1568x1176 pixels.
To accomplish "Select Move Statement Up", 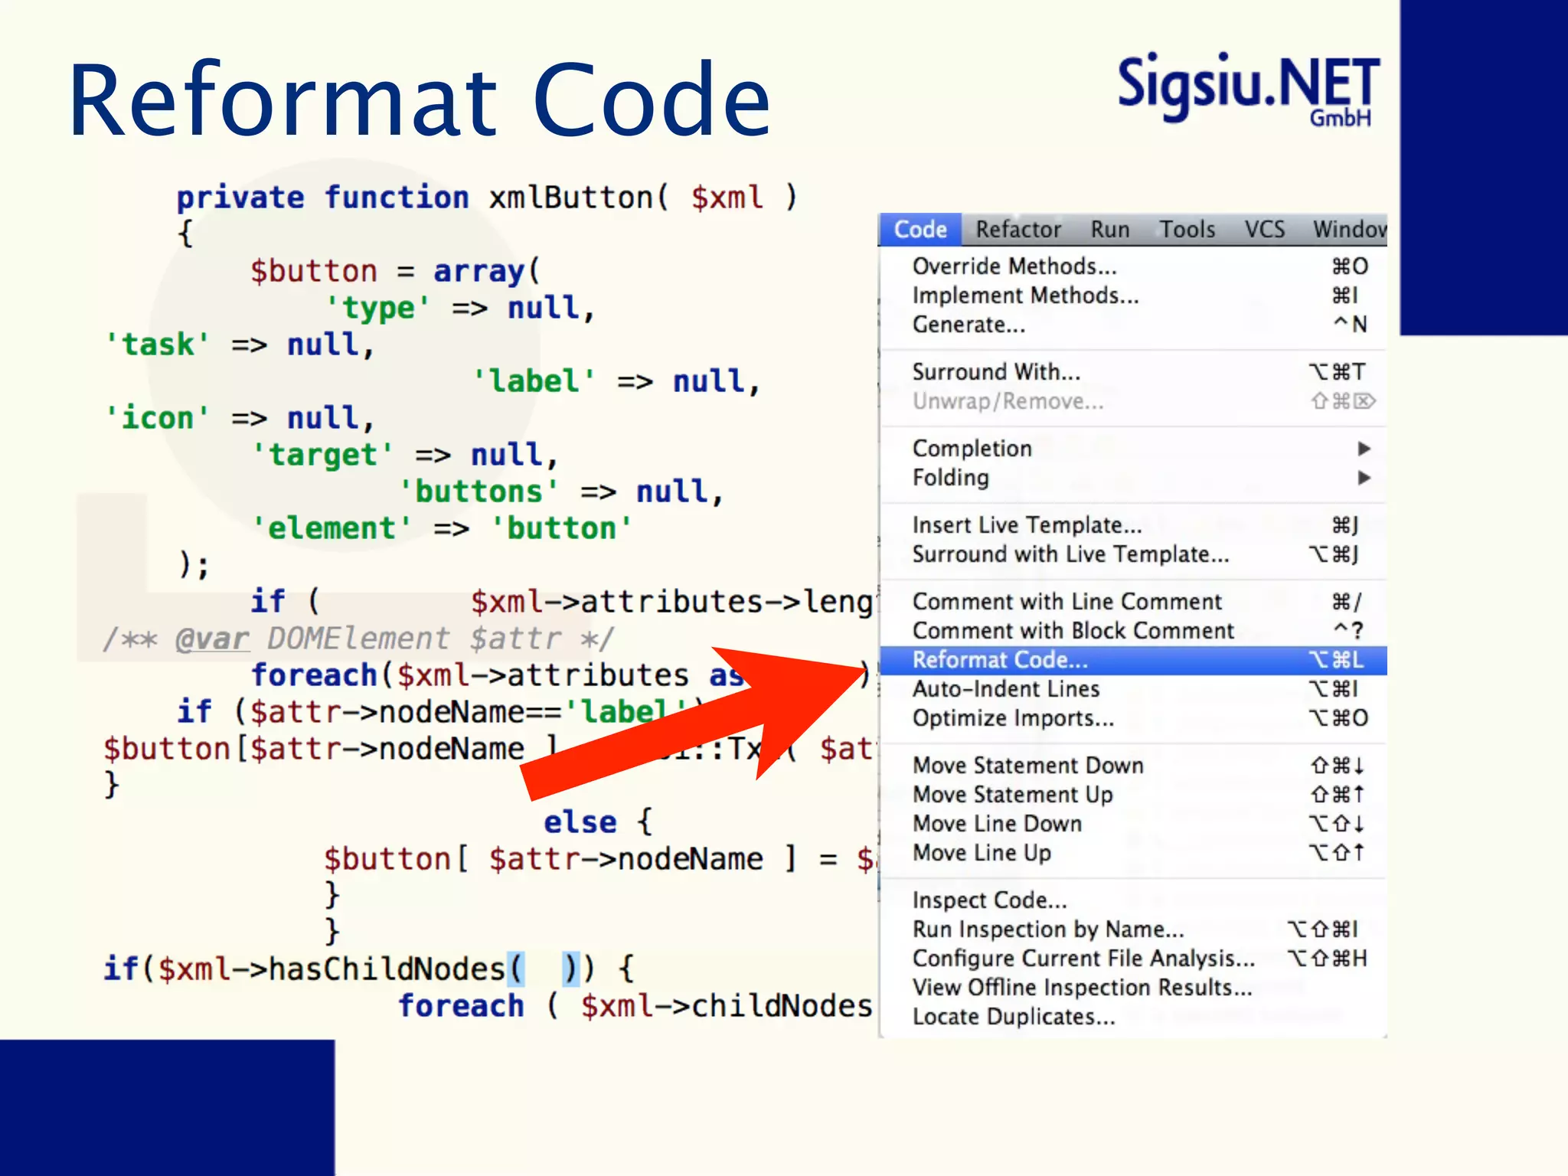I will pos(1133,795).
